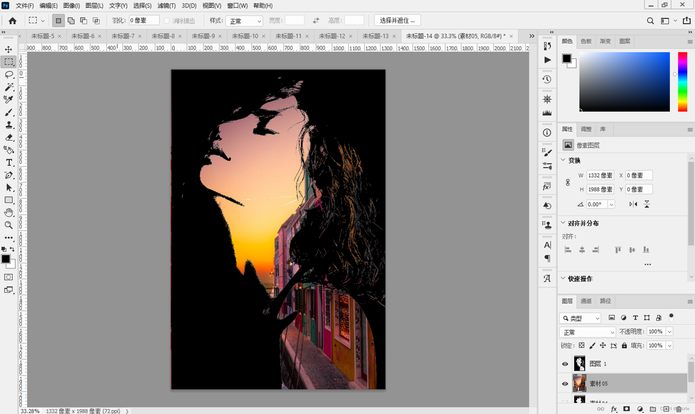Switch to the 色板 tab

(586, 41)
